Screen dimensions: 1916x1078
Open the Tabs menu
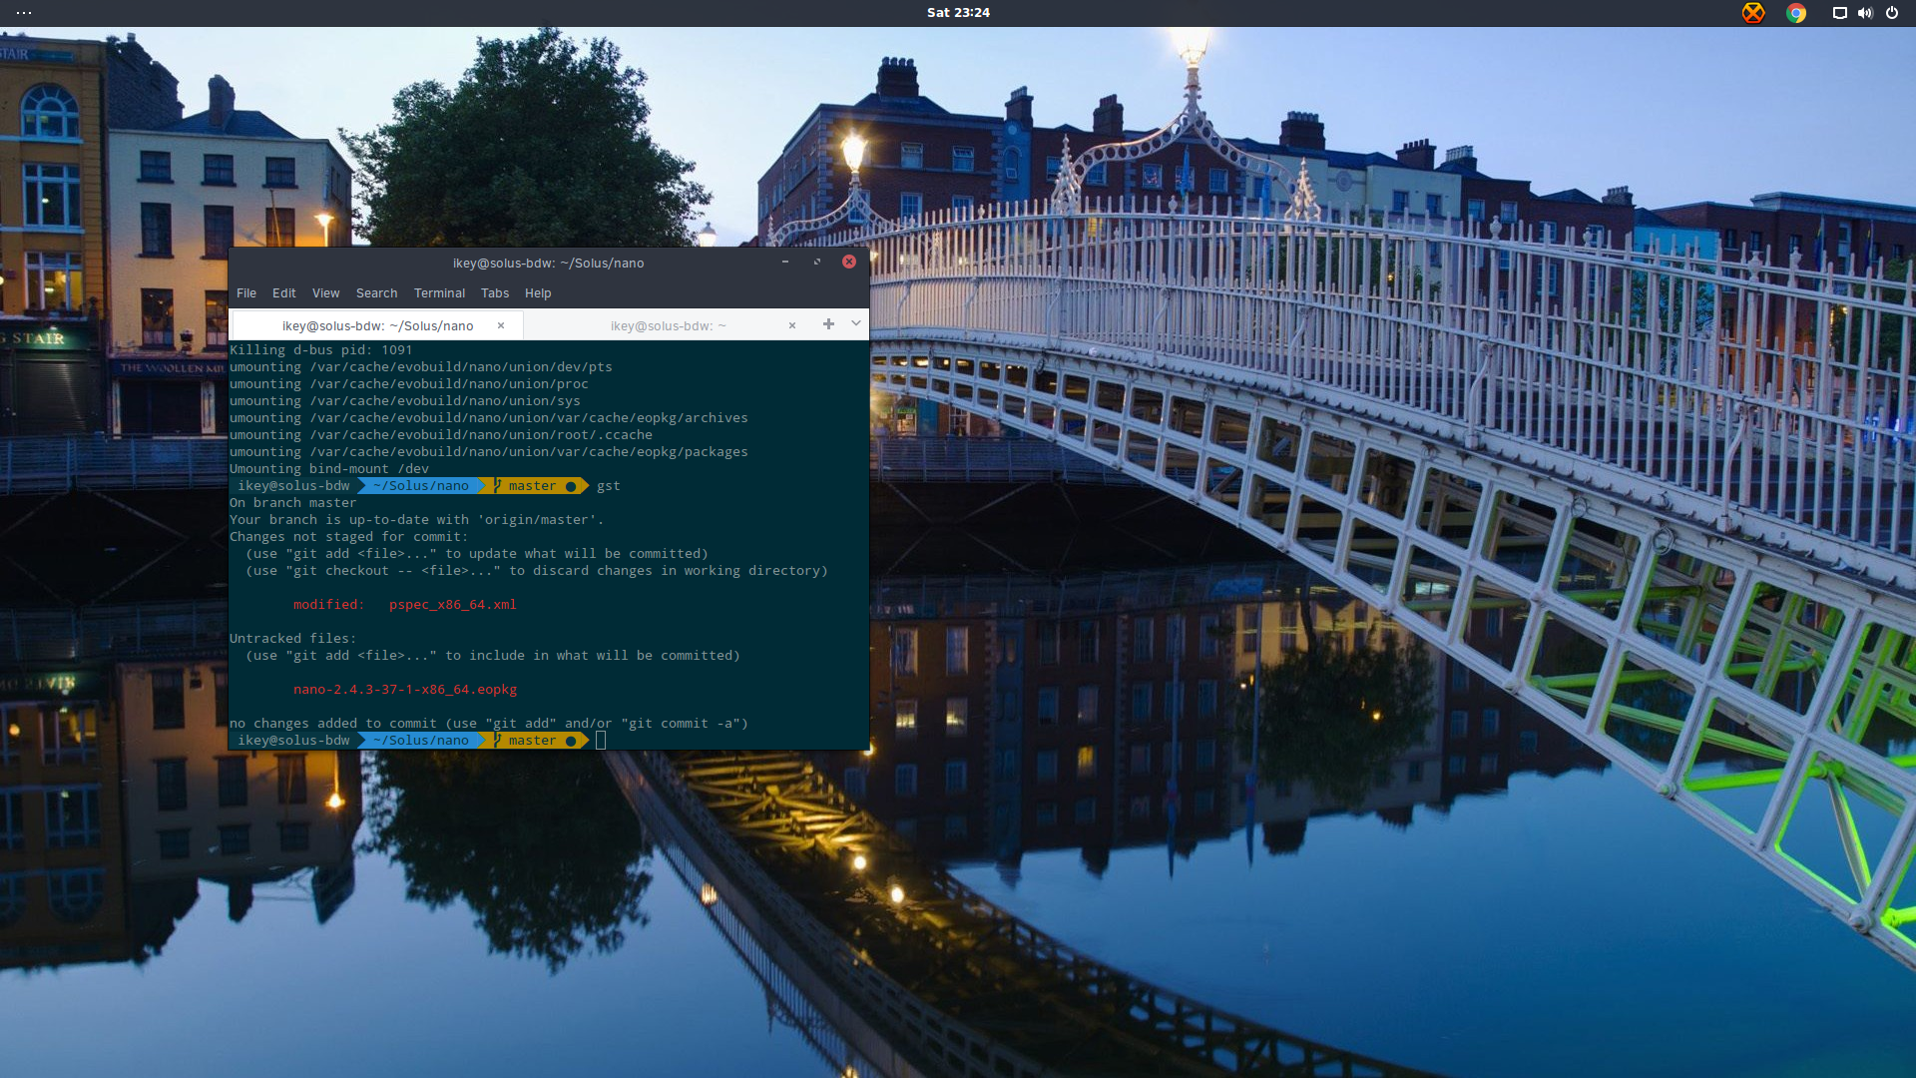495,293
